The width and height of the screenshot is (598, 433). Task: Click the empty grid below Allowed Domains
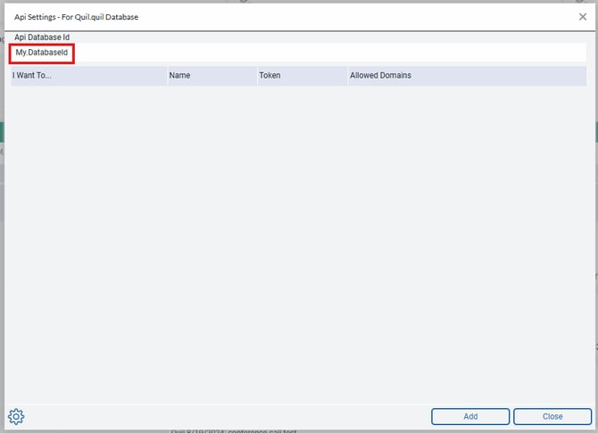point(464,223)
